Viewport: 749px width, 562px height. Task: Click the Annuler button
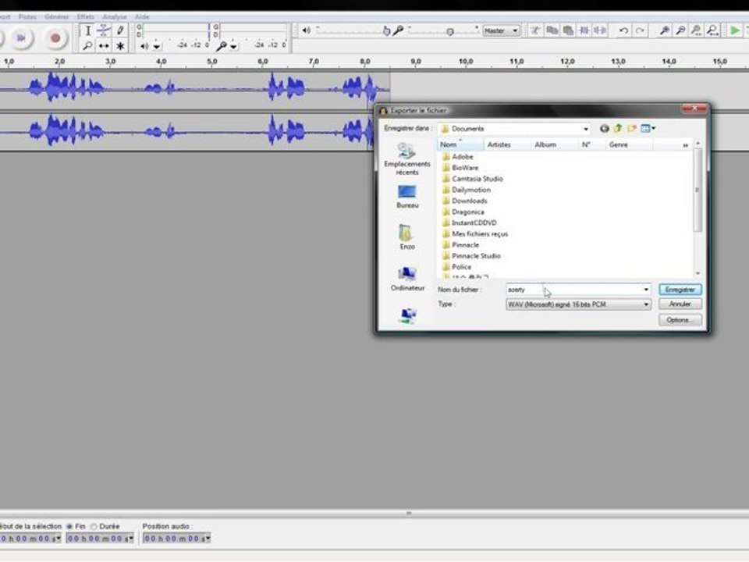pos(680,304)
